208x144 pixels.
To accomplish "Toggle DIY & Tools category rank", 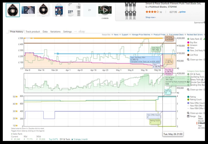I will click(194, 74).
